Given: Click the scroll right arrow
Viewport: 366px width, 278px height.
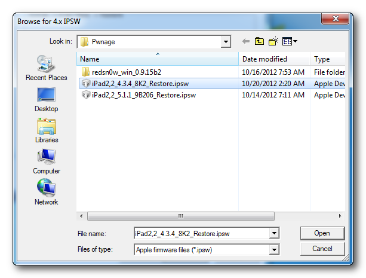Looking at the screenshot, I should 340,216.
